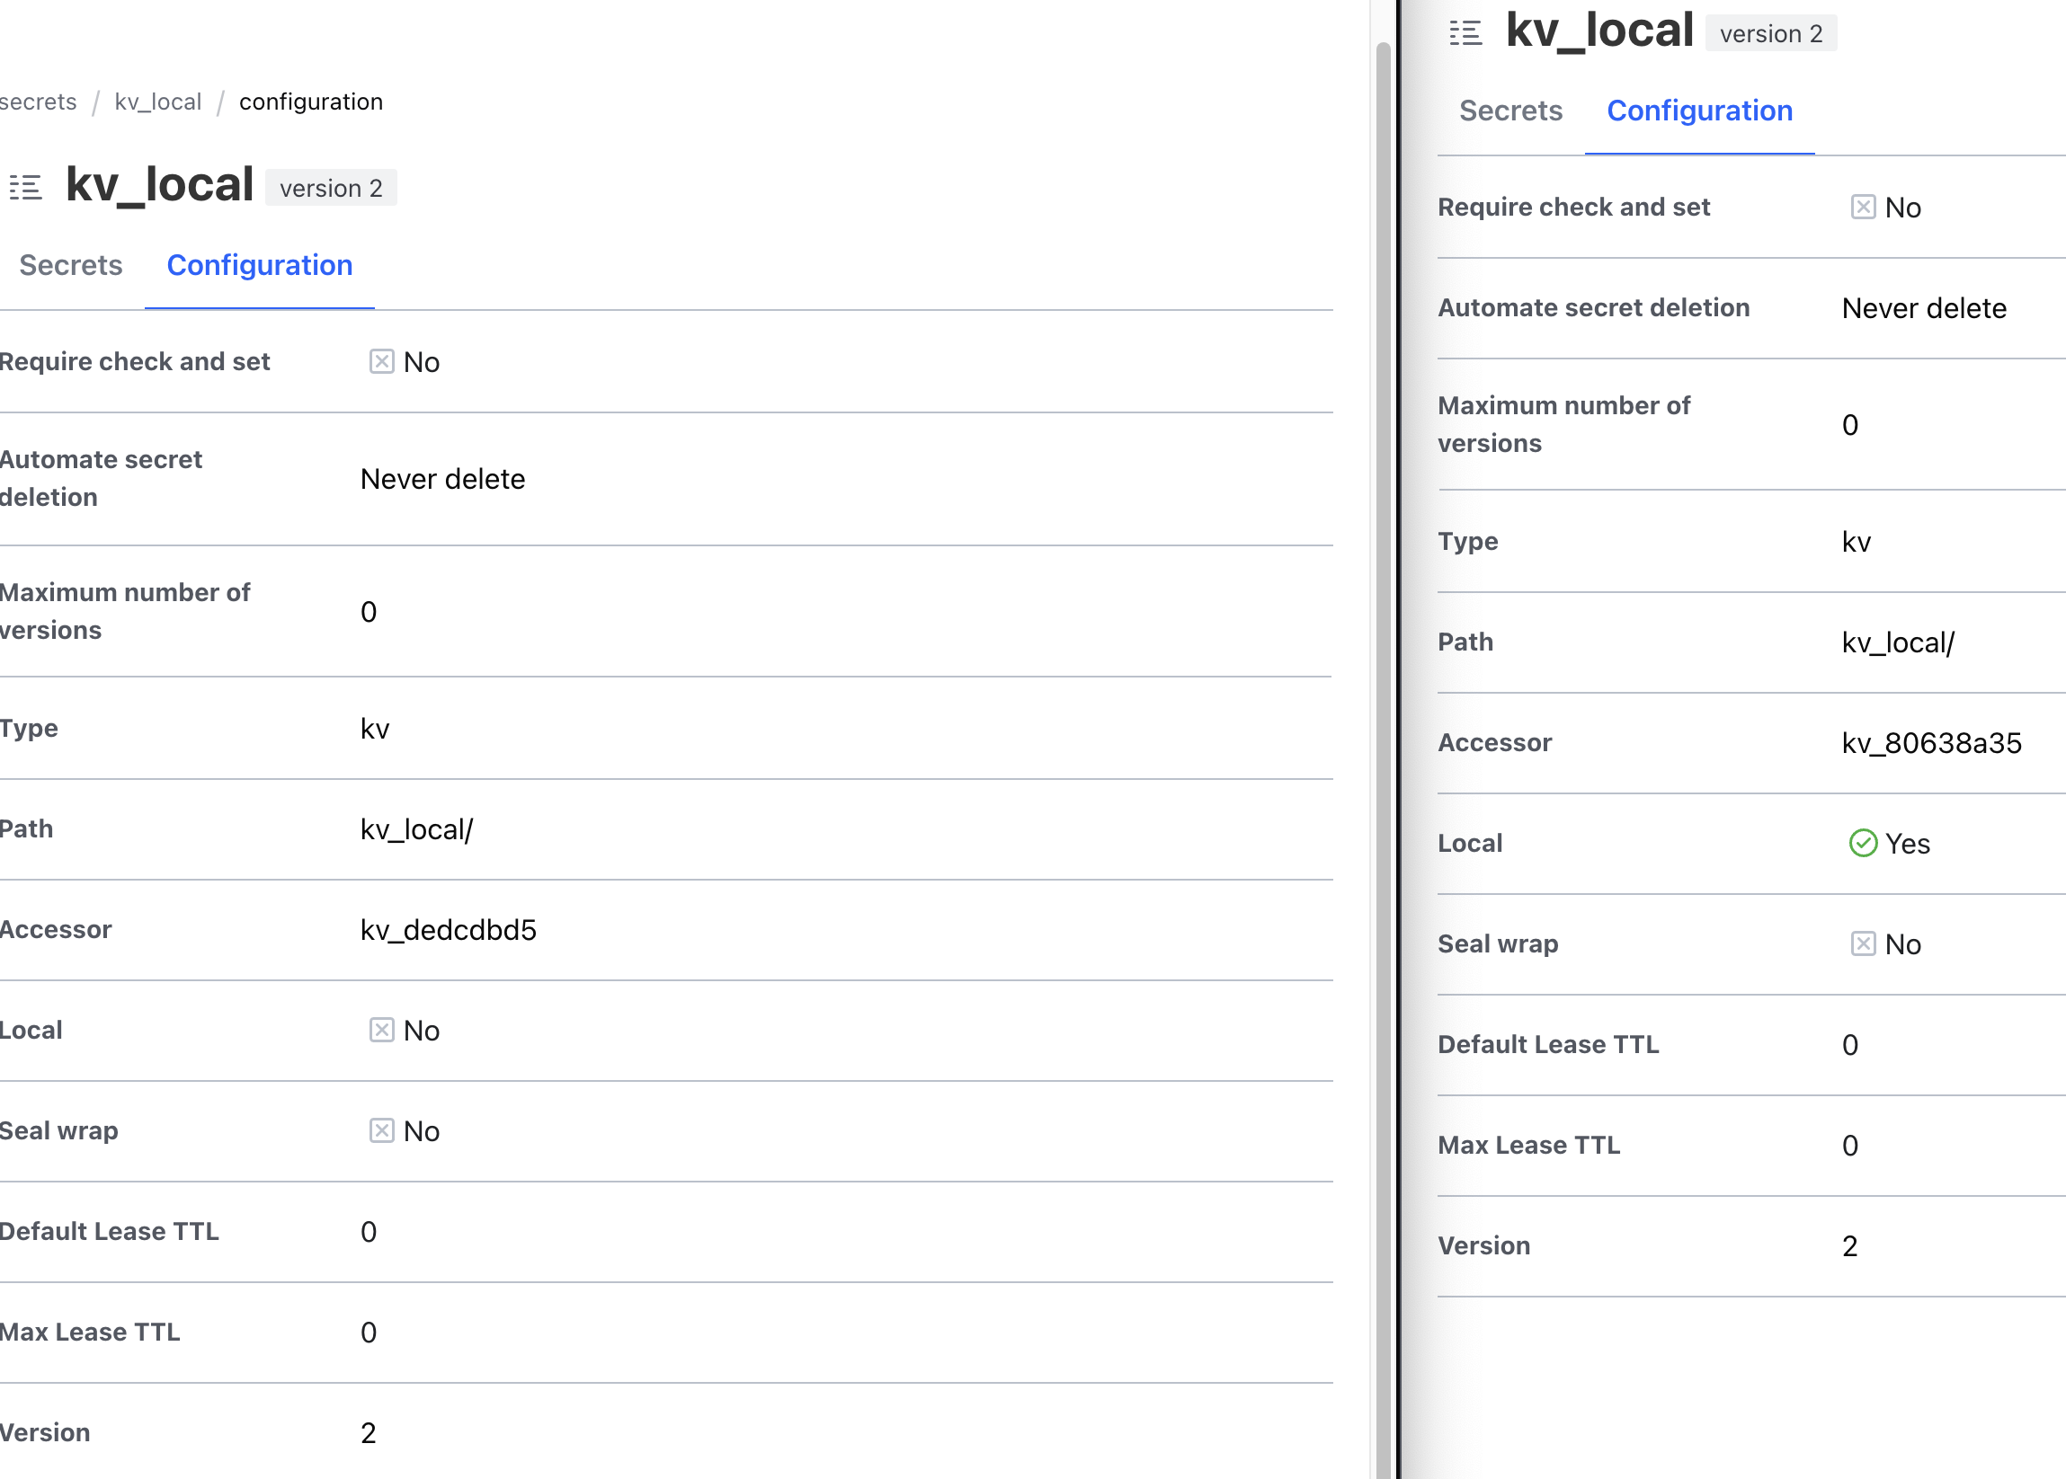Click the x-square icon for Seal wrap in right panel
The height and width of the screenshot is (1479, 2066).
(1862, 943)
